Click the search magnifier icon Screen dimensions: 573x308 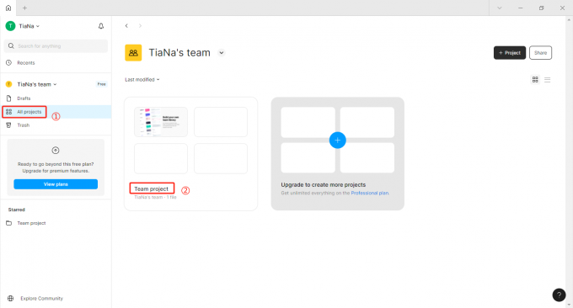click(x=11, y=45)
